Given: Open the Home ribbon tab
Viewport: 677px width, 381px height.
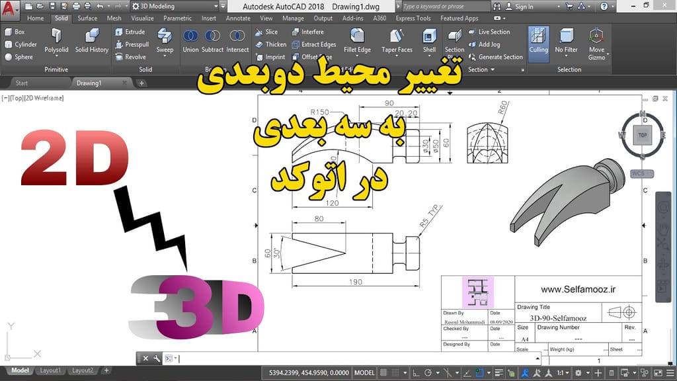Looking at the screenshot, I should pos(35,18).
